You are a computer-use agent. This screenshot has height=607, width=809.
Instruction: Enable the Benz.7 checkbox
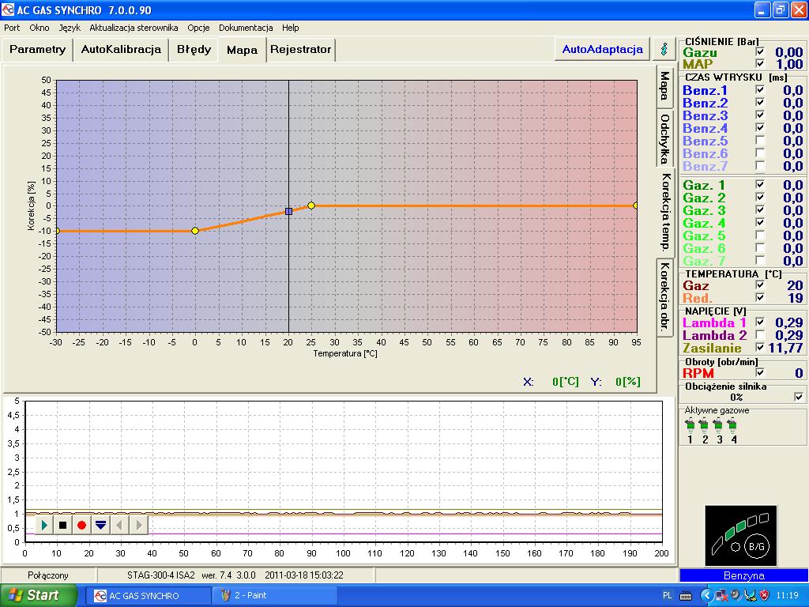(759, 165)
